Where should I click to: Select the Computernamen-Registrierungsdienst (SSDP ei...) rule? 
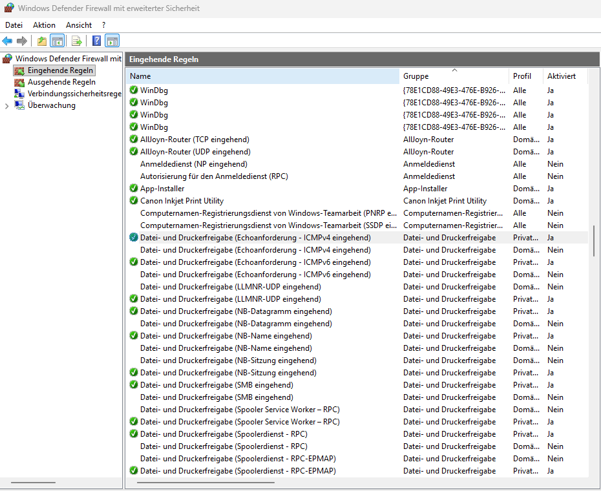pos(268,225)
